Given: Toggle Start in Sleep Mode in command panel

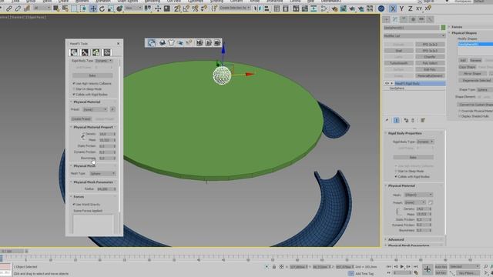Looking at the screenshot, I should click(x=396, y=171).
